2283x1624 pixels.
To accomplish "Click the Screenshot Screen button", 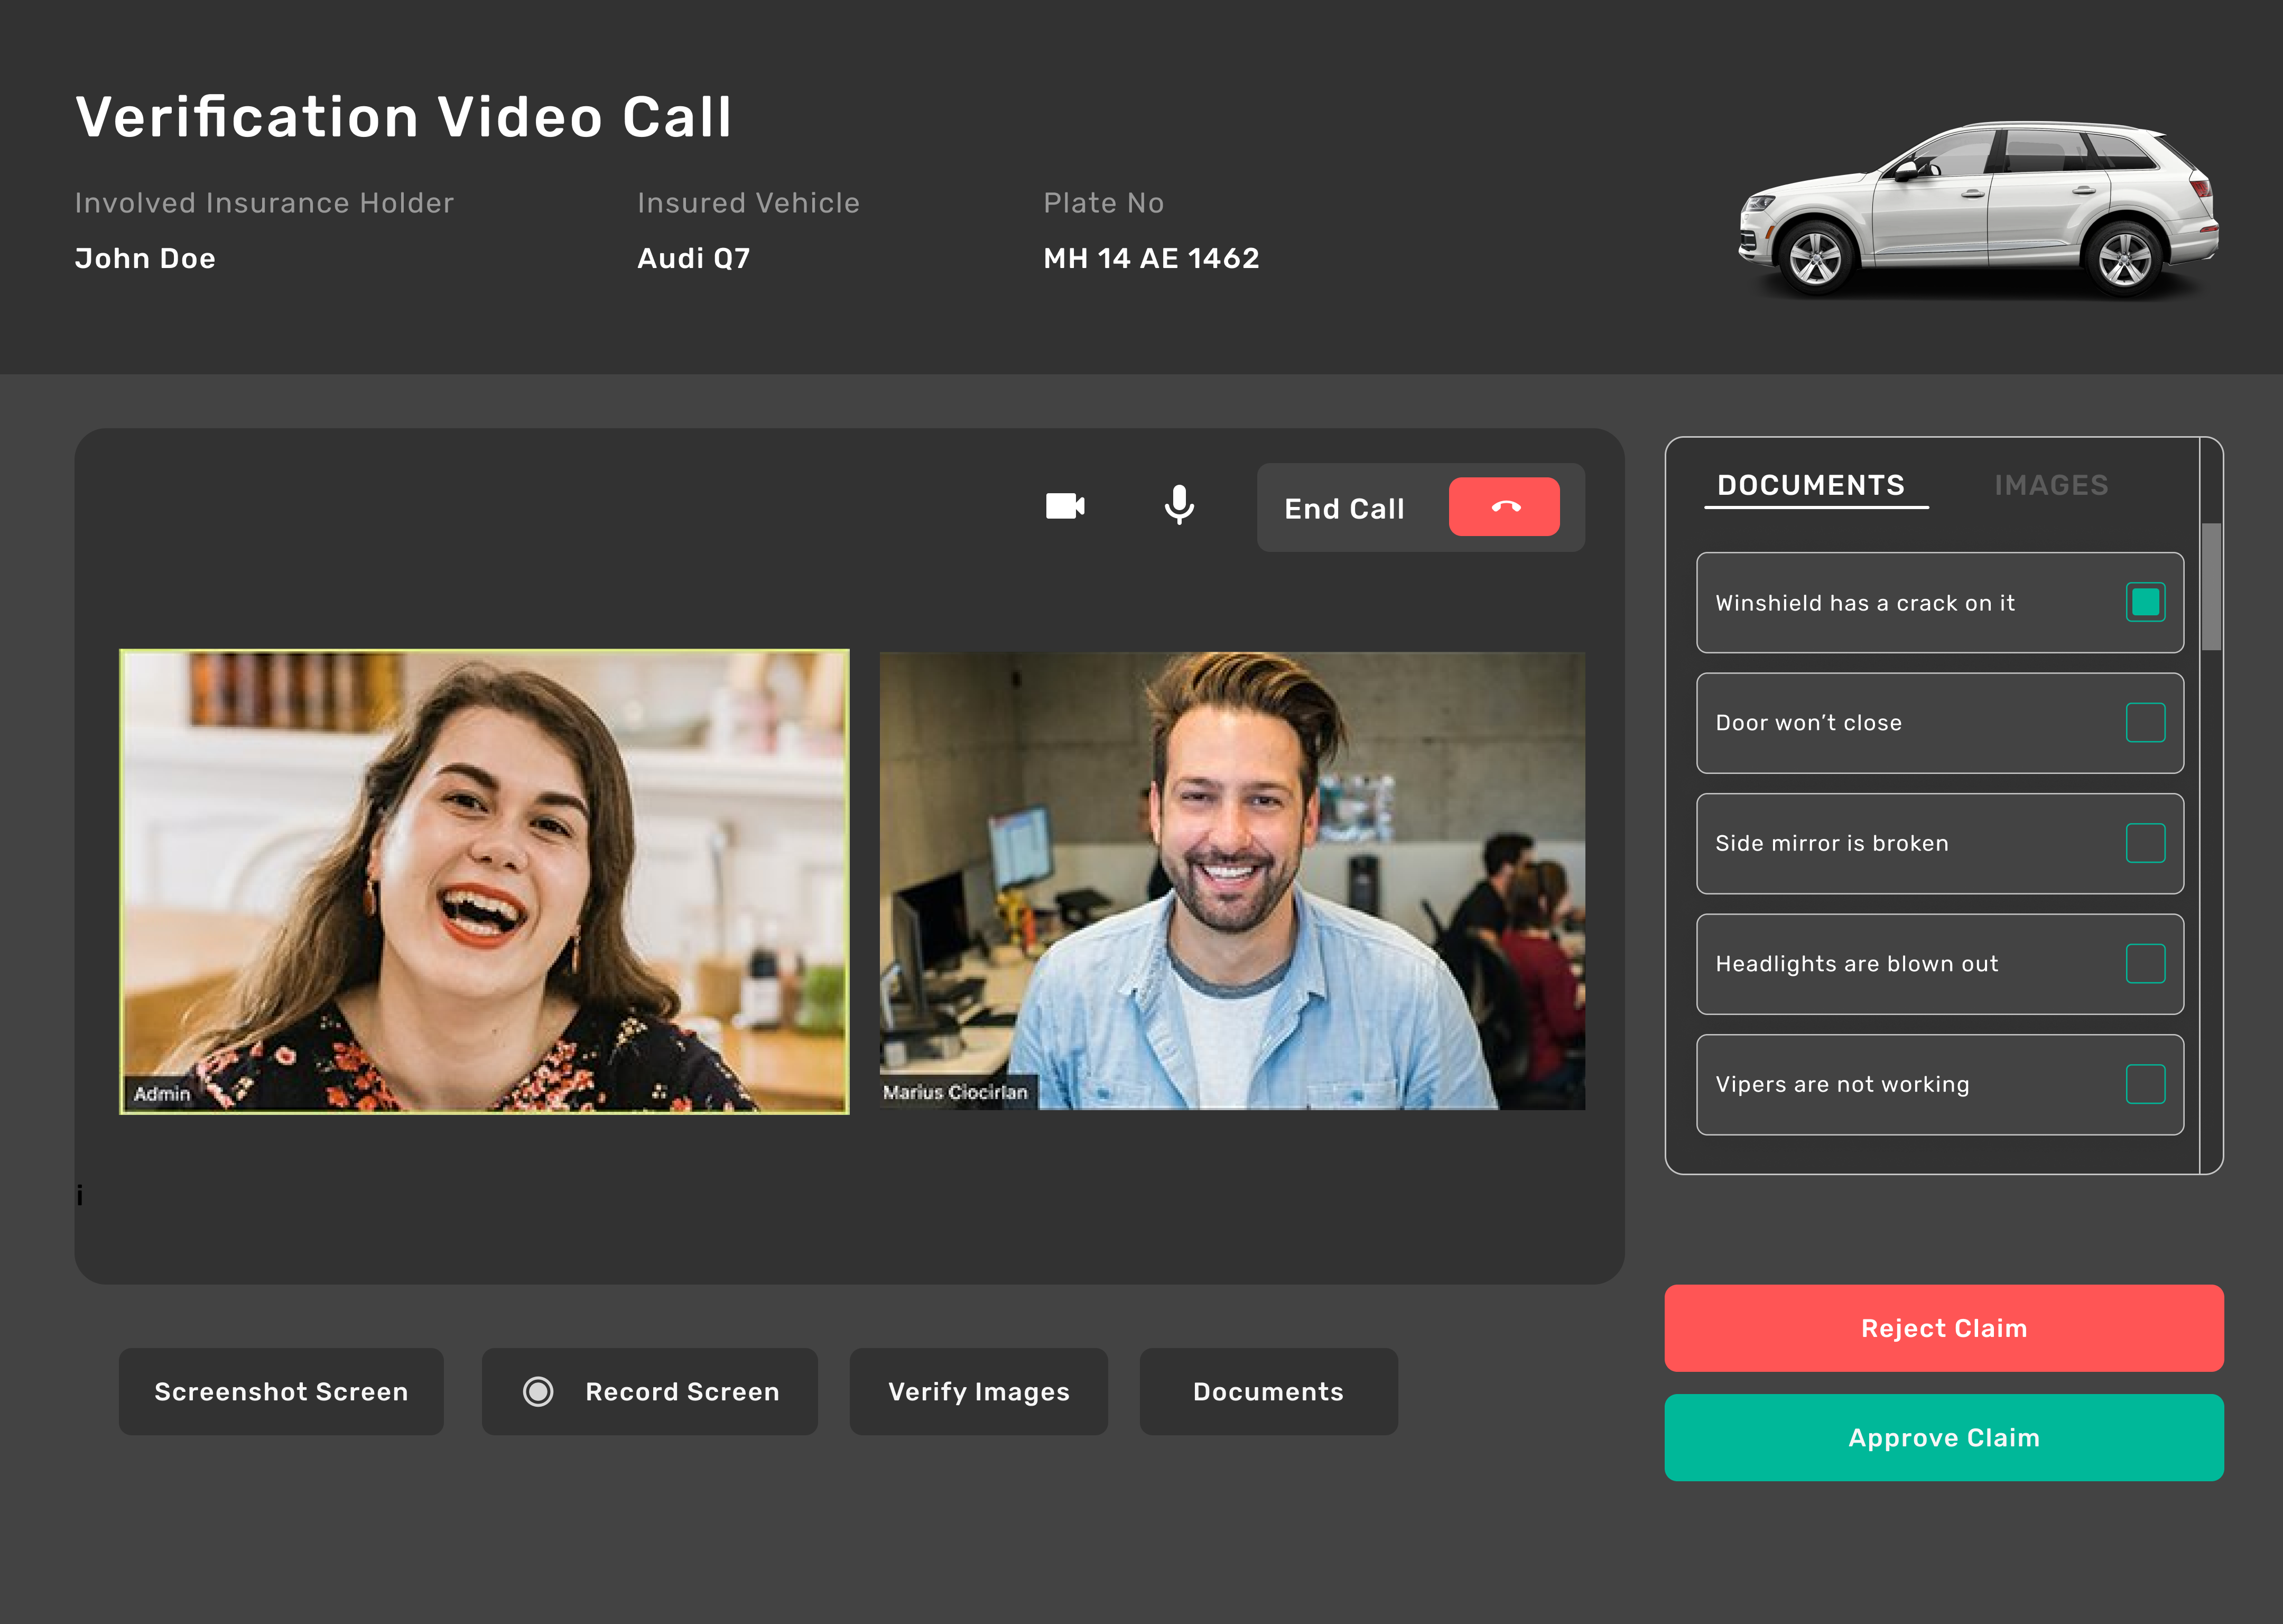I will pyautogui.click(x=281, y=1391).
